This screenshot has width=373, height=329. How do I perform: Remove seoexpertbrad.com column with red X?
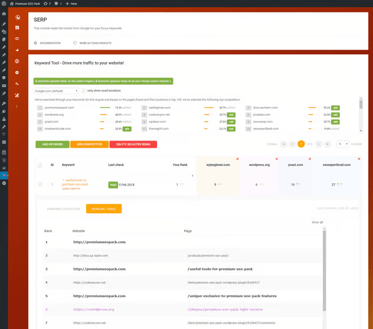click(x=359, y=159)
